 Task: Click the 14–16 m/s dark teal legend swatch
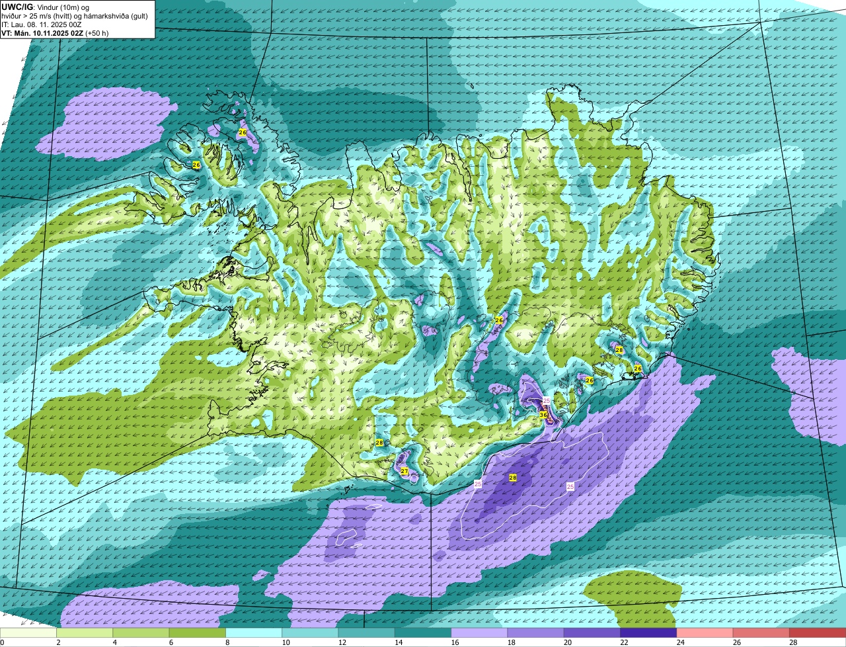pyautogui.click(x=423, y=633)
